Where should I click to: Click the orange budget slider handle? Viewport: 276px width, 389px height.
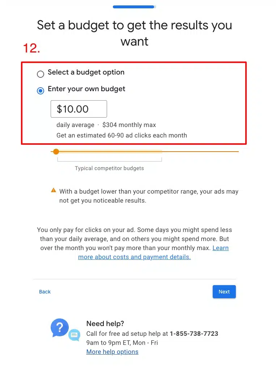point(56,152)
